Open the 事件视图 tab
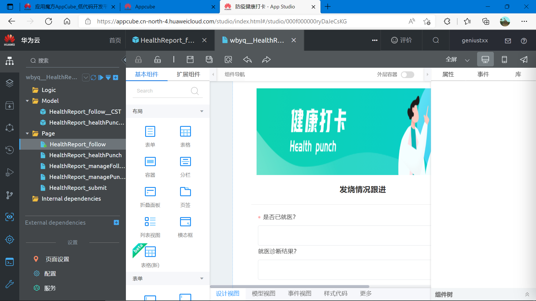 (x=300, y=293)
